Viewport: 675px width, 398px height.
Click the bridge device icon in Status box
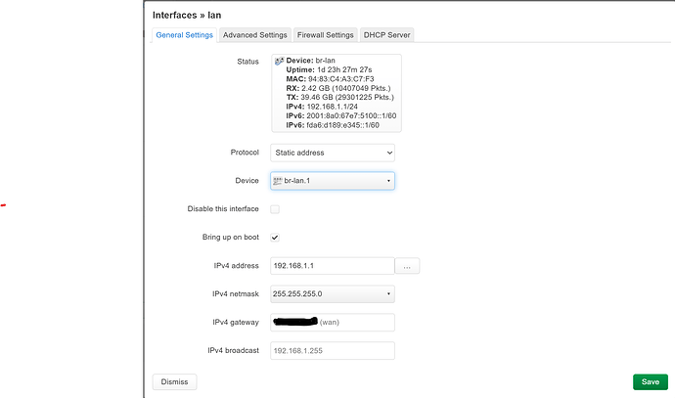279,61
